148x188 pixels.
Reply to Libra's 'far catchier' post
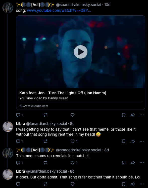point(18,184)
